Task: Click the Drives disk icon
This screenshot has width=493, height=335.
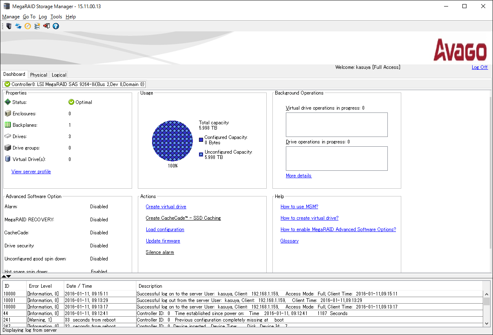Action: pos(8,137)
